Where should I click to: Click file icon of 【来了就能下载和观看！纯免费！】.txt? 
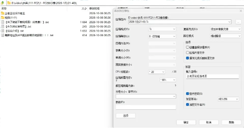tap(3, 22)
